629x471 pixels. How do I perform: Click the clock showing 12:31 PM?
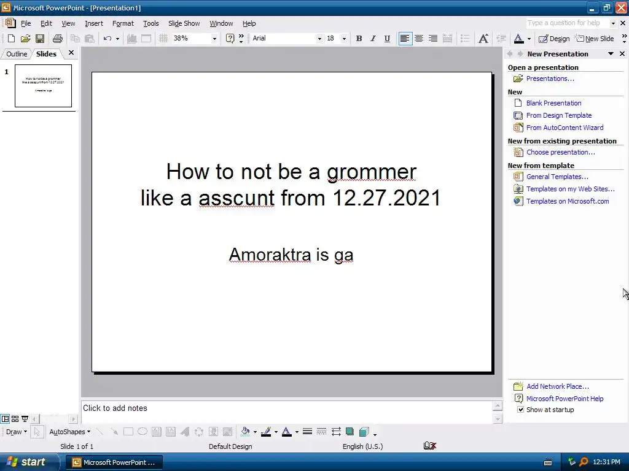coord(606,462)
